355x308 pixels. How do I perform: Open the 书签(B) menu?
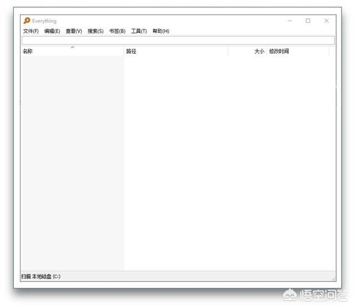117,31
